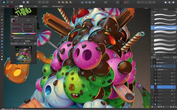Image resolution: width=177 pixels, height=110 pixels.
Task: Toggle the fill and stroke colour selector circles
Action: (13, 20)
